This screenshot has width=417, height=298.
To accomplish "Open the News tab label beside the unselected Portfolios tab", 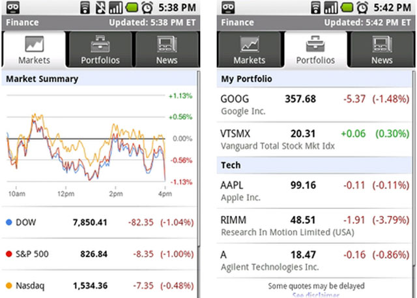I will pyautogui.click(x=165, y=60).
